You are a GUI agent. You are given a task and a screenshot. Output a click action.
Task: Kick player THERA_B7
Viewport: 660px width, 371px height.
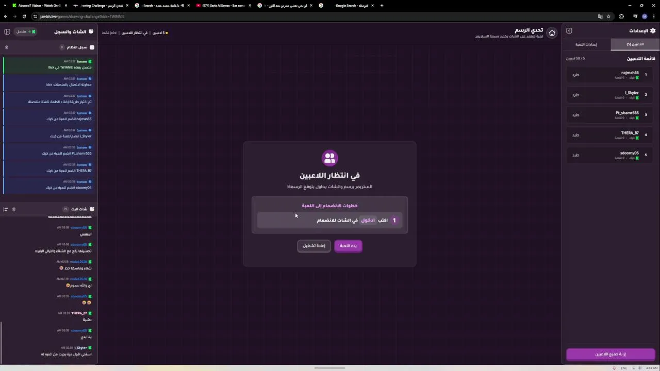[x=576, y=135]
